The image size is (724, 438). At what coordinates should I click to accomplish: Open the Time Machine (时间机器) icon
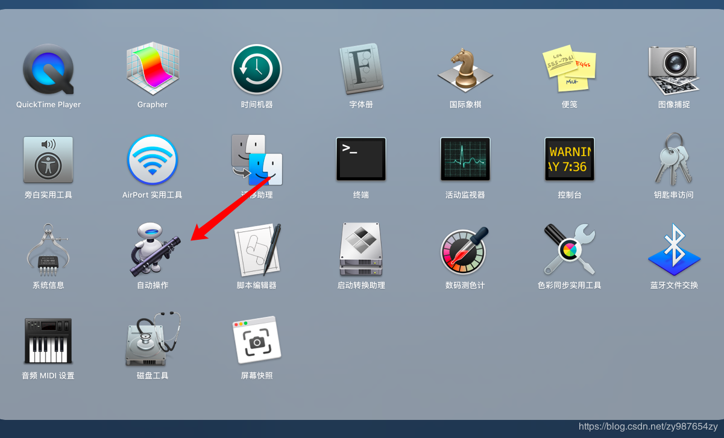pyautogui.click(x=257, y=69)
